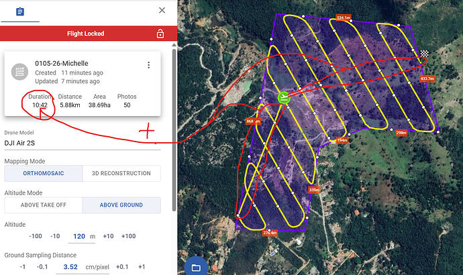Raise ground sampling distance by 1

pos(142,267)
